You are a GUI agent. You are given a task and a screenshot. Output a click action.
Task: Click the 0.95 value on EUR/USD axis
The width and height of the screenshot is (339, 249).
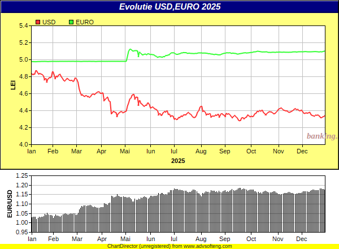[x=22, y=233]
